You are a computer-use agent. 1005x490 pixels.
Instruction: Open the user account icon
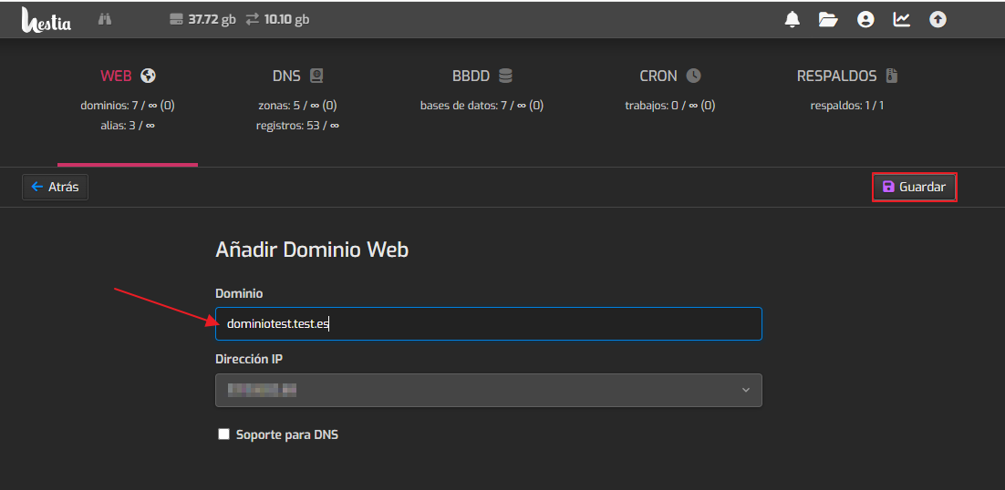coord(865,20)
